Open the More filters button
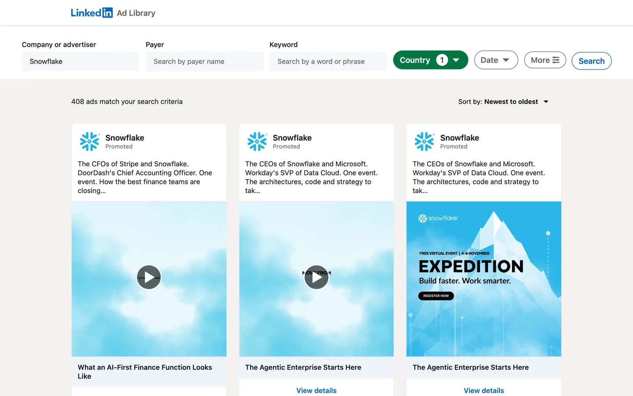Image resolution: width=633 pixels, height=396 pixels. 545,60
